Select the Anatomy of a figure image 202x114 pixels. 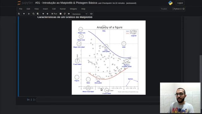[x=109, y=58]
